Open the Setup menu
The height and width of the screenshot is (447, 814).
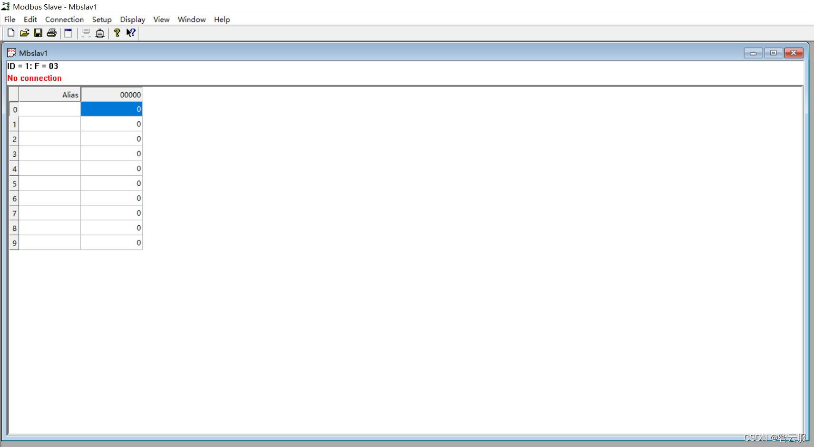coord(101,19)
